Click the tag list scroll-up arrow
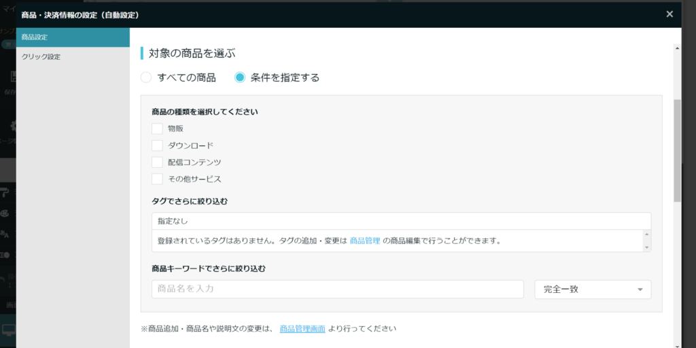The width and height of the screenshot is (696, 348). pos(646,234)
